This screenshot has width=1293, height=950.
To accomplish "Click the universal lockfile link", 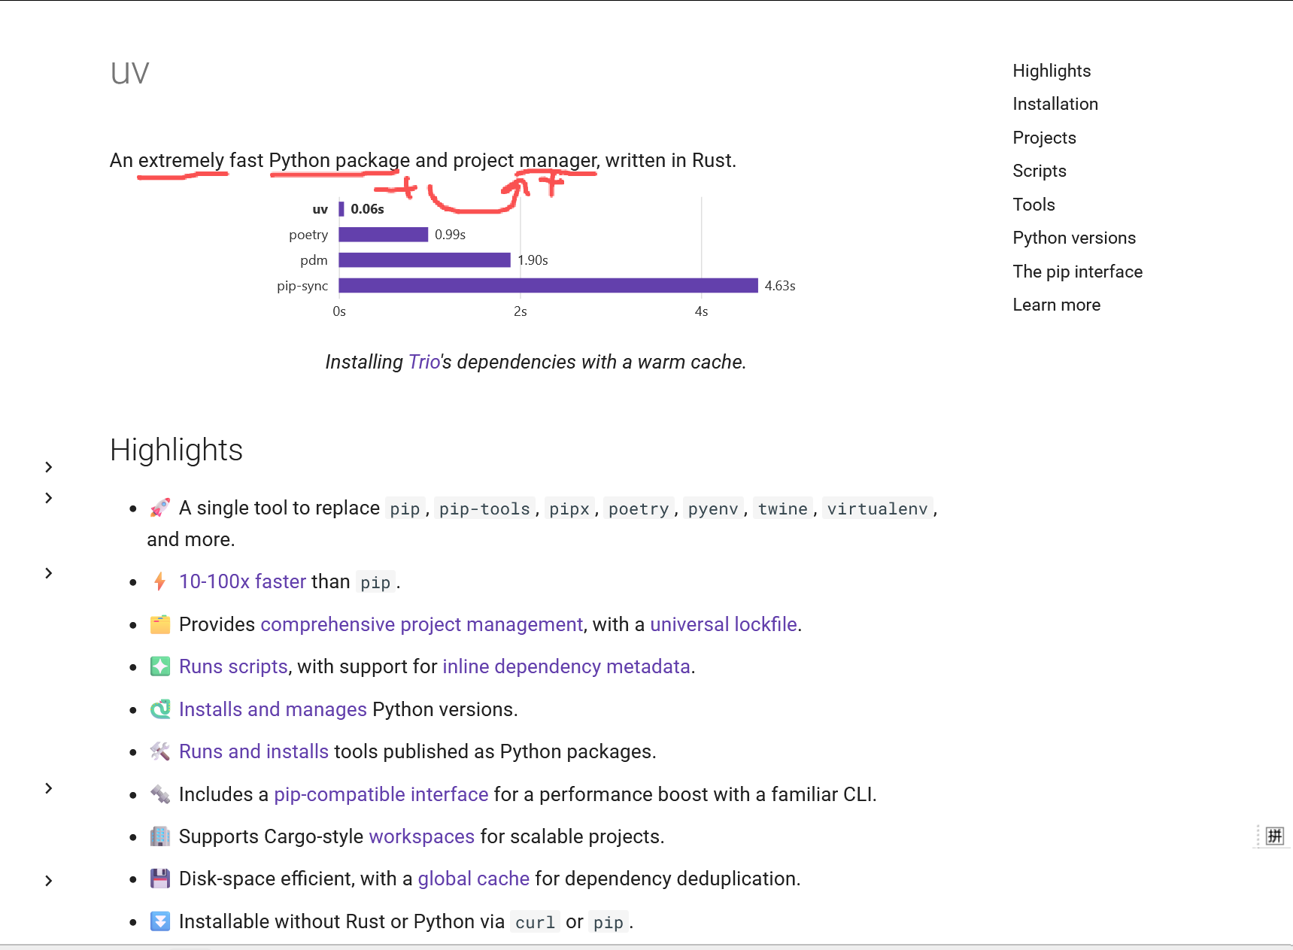I will (723, 624).
